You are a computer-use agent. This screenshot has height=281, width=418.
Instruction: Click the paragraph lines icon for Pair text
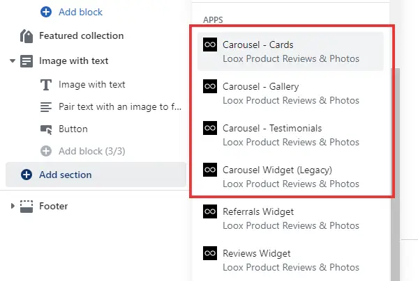coord(46,107)
